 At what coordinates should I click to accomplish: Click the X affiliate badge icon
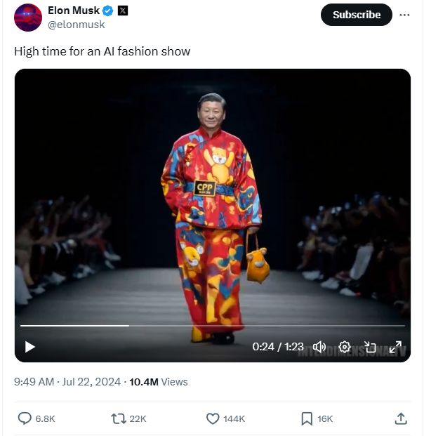tap(123, 11)
